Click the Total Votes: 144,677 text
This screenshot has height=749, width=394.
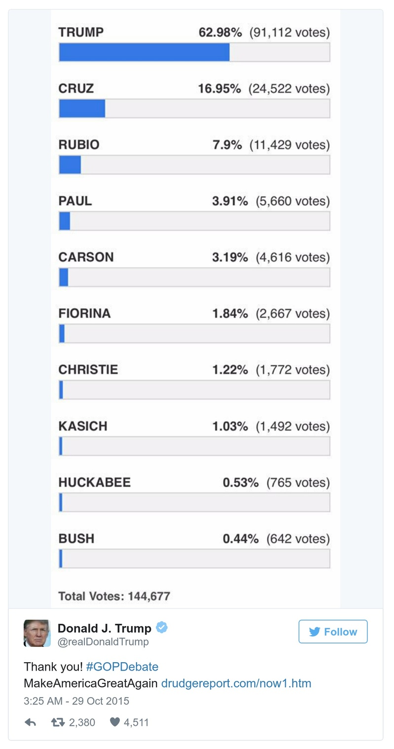coord(114,596)
